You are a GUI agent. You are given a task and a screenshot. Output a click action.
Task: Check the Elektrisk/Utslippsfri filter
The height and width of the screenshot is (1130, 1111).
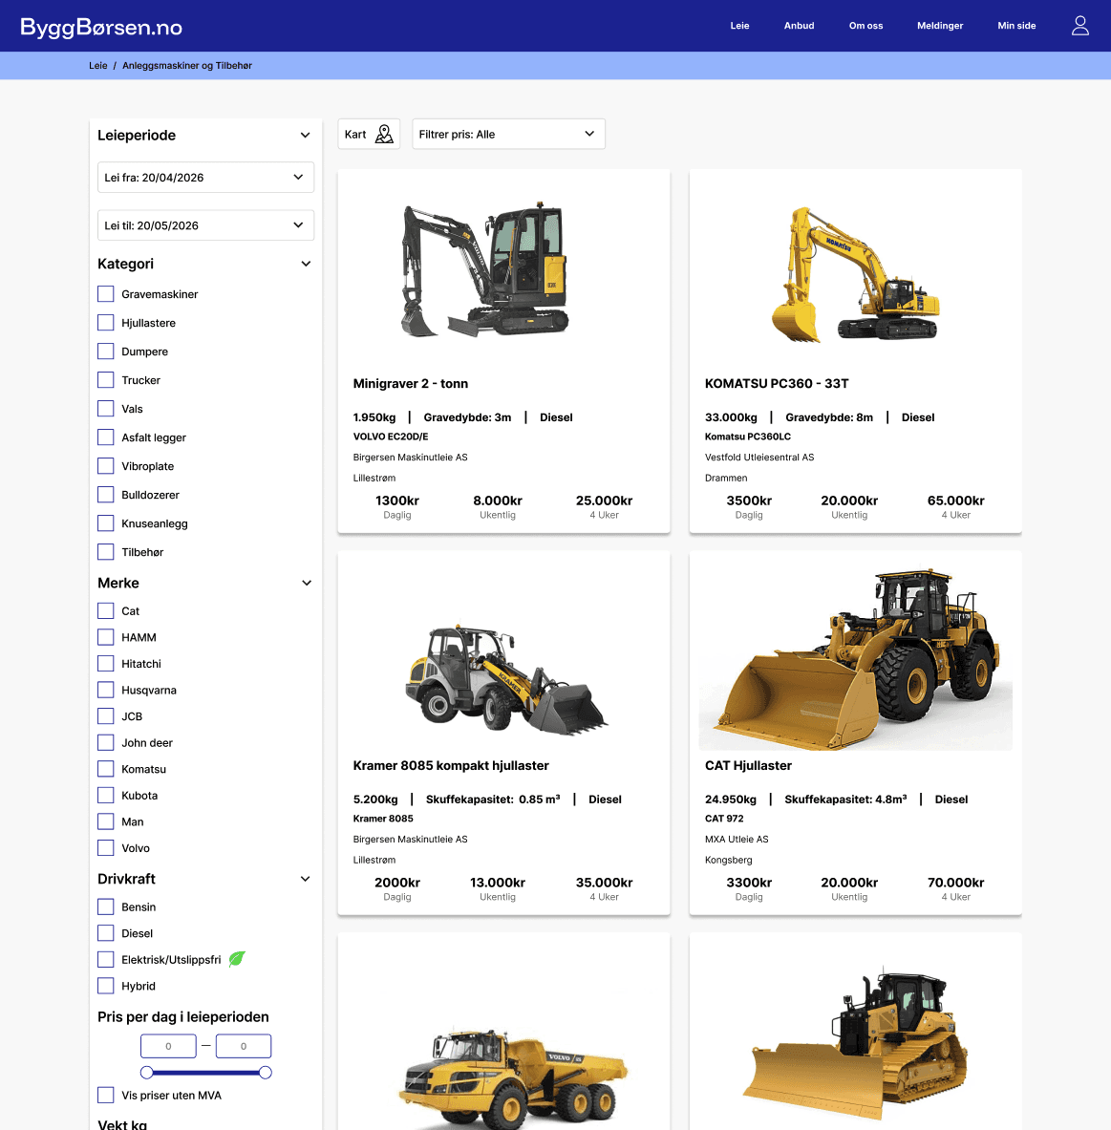pos(106,959)
